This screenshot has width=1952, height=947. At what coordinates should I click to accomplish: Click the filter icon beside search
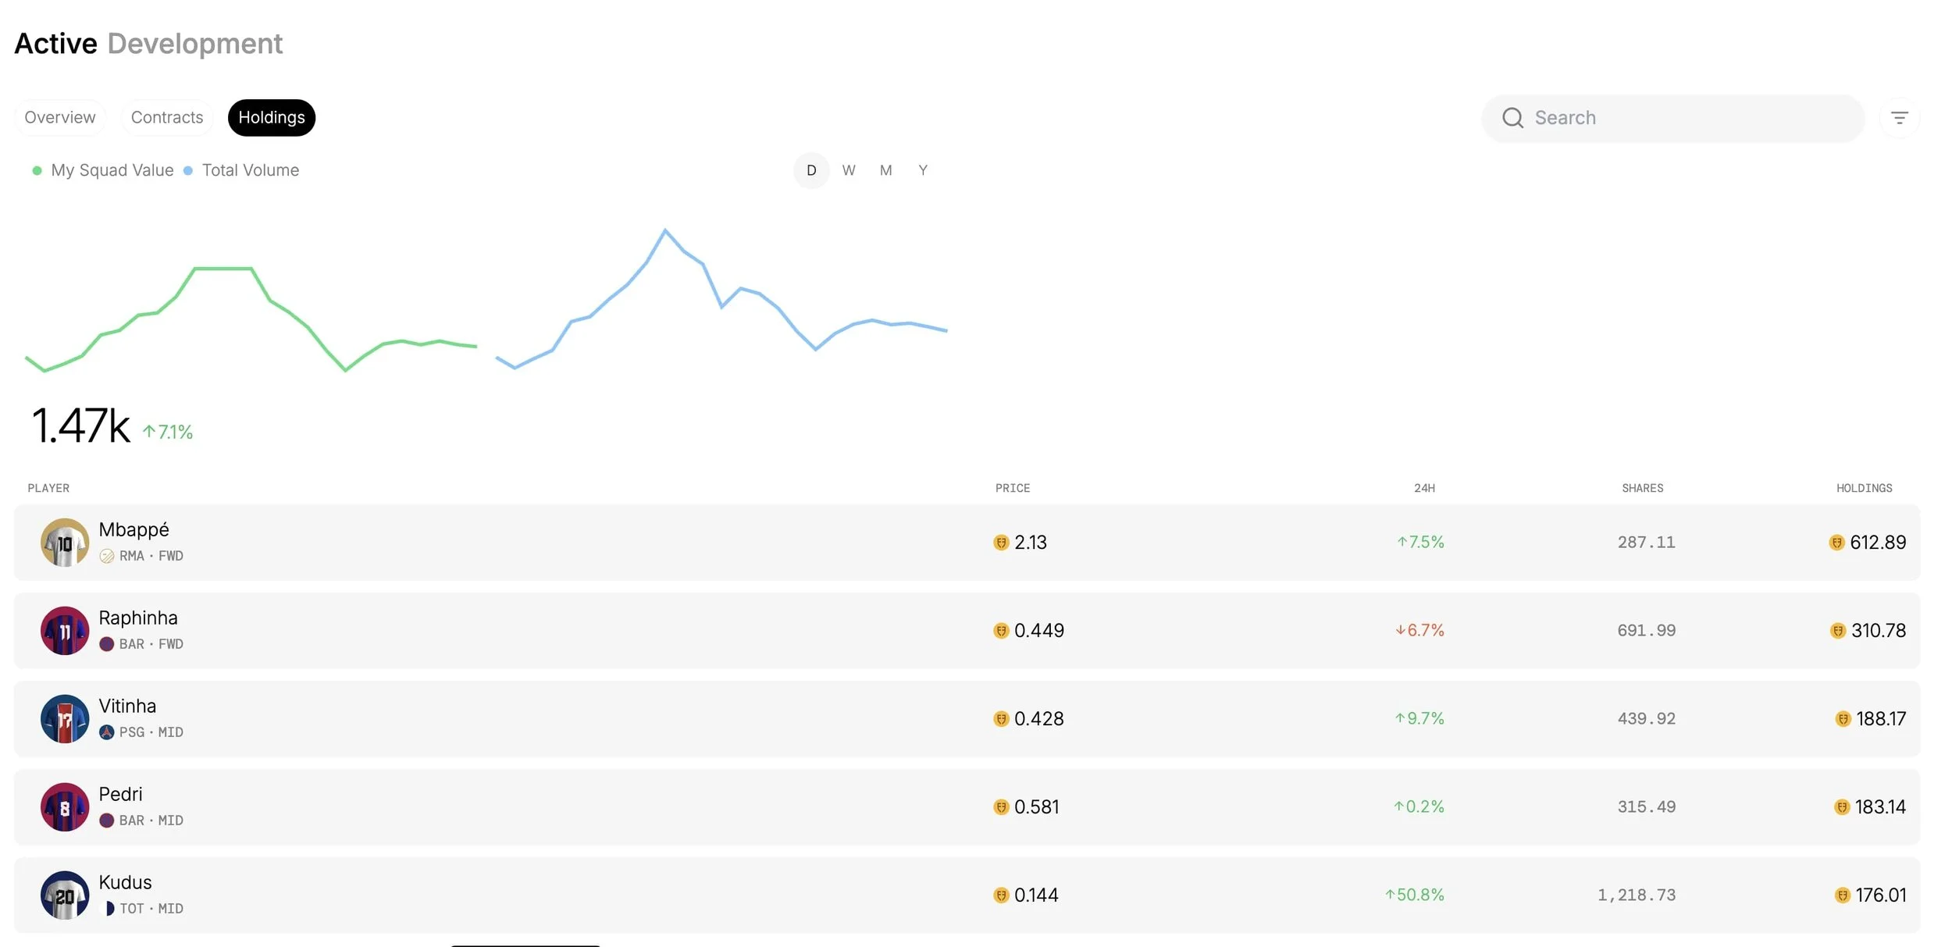pos(1899,118)
